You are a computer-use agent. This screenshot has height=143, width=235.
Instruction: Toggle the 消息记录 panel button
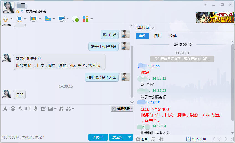tap(122, 109)
